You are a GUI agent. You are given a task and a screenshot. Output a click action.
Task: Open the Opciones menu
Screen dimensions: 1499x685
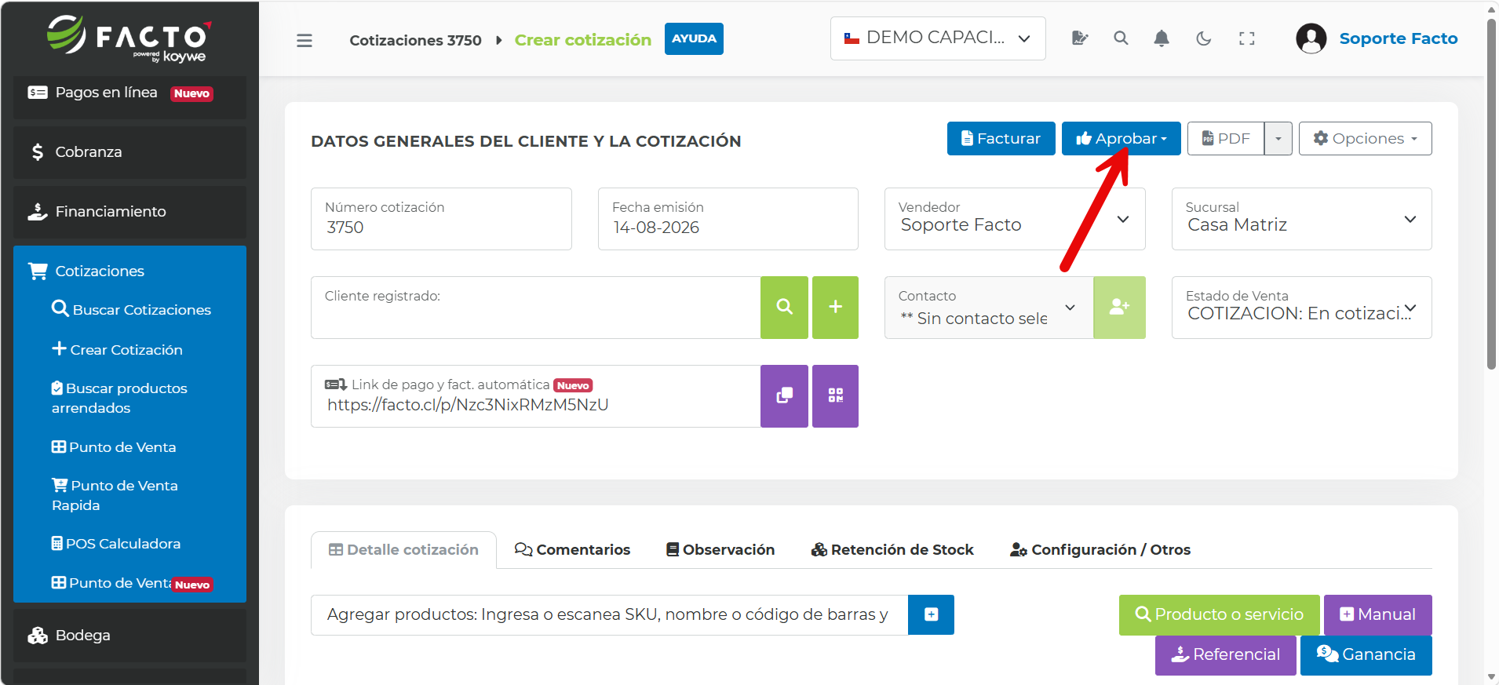1365,139
